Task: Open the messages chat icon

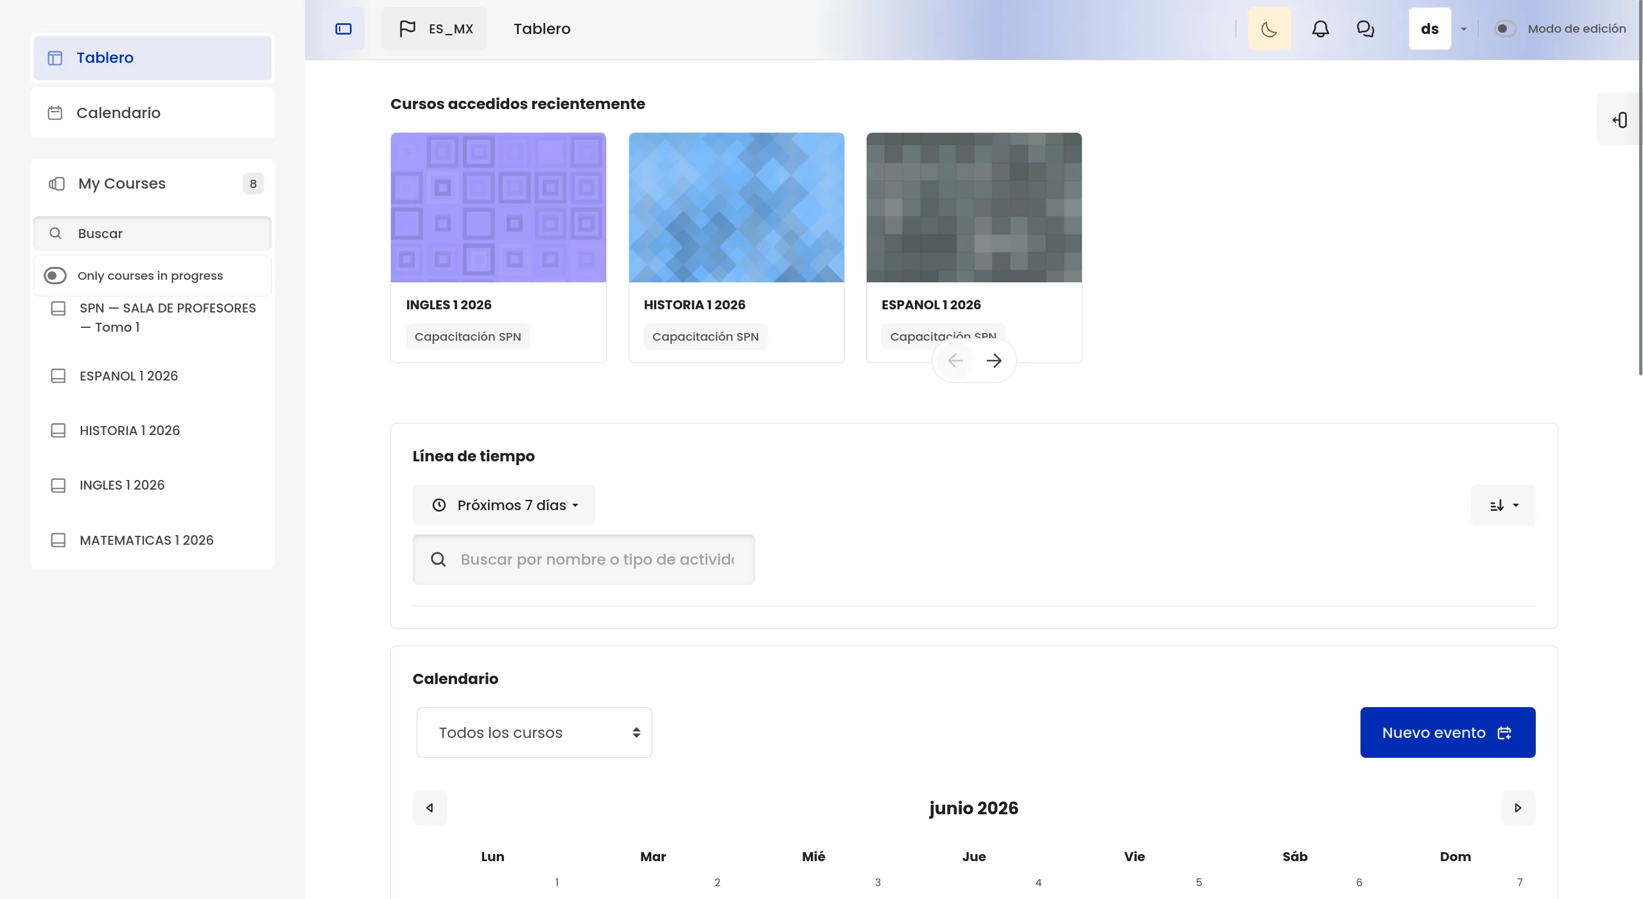Action: (1365, 29)
